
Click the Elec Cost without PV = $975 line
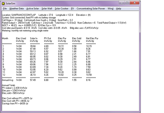click(x=17, y=98)
